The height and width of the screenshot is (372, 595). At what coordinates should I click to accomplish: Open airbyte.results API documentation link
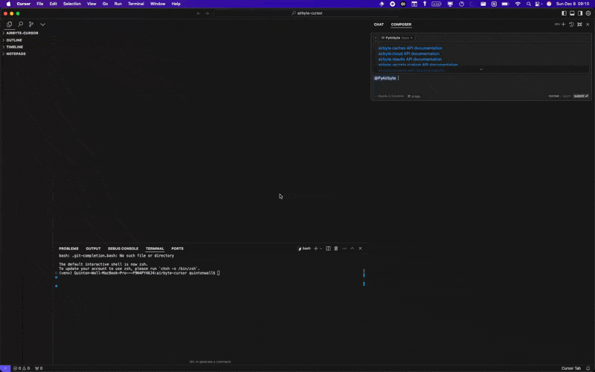410,60
